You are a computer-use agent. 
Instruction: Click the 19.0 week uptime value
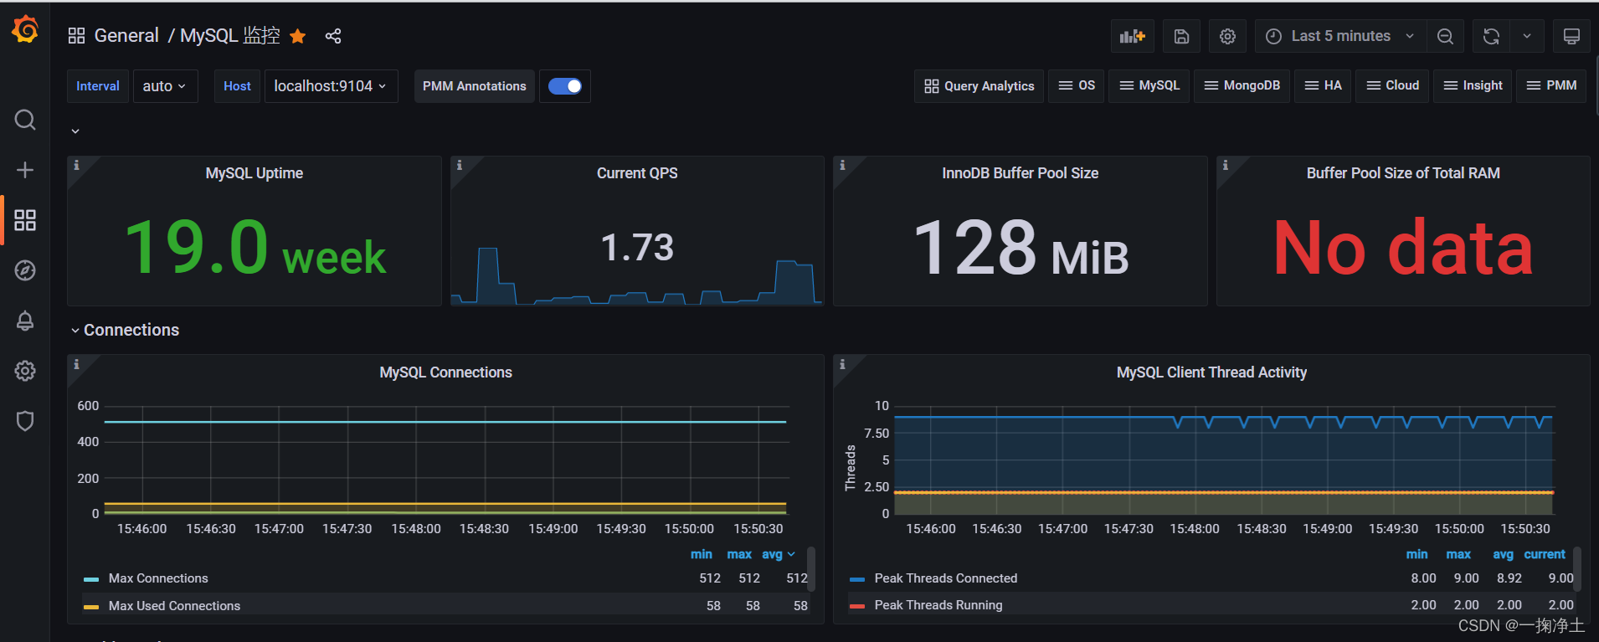tap(255, 248)
